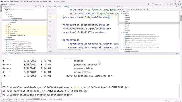The width and height of the screenshot is (182, 102).
Task: Collapse External Libraries in Project tree
Action: [x=3, y=39]
